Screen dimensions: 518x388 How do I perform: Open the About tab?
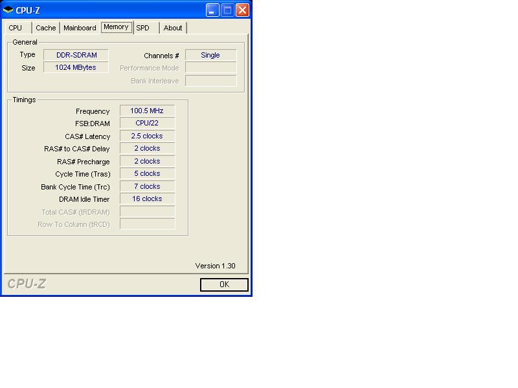173,28
